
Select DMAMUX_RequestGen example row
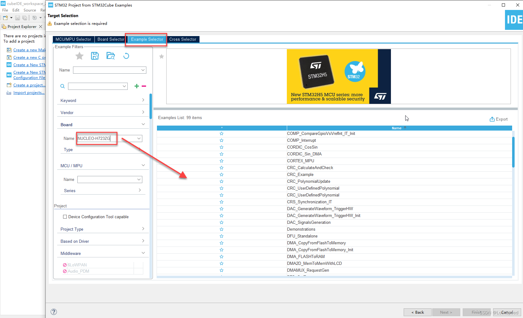[x=334, y=270]
